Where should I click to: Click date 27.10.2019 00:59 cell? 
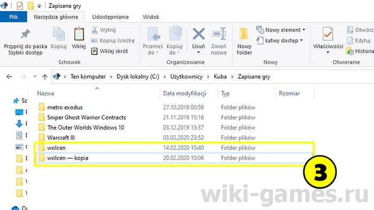183,107
